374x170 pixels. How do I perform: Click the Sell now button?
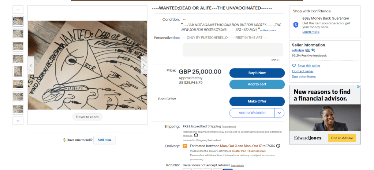tap(104, 140)
